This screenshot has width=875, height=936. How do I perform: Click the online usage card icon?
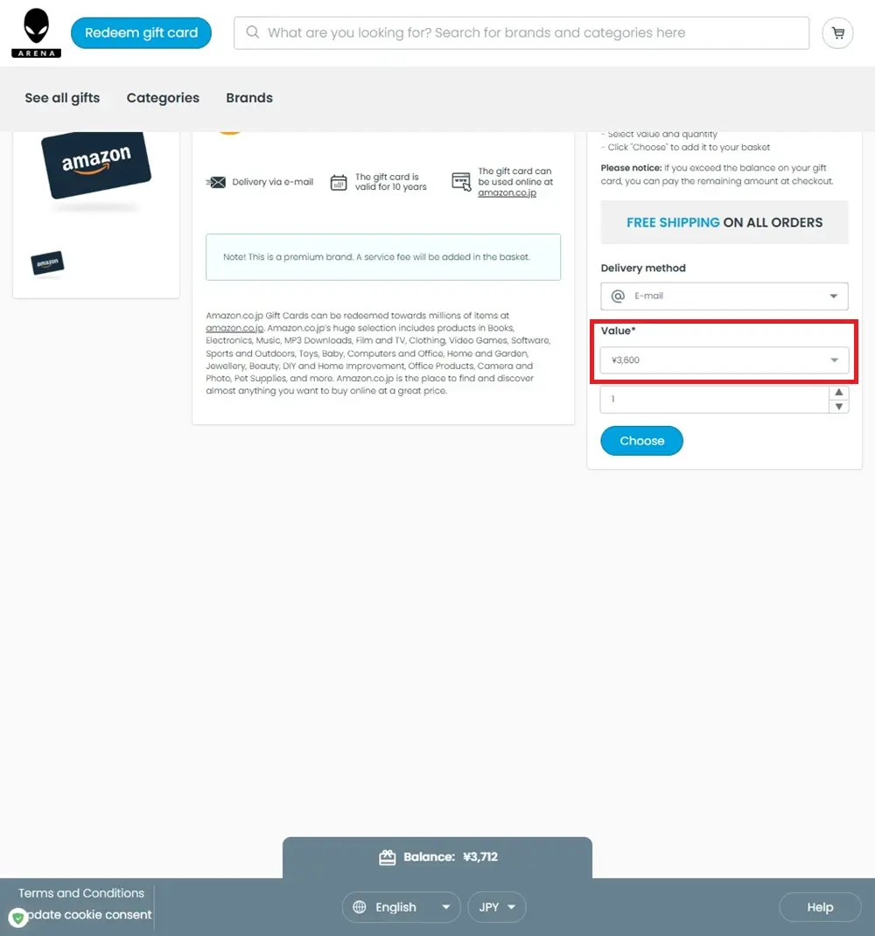[x=461, y=181]
